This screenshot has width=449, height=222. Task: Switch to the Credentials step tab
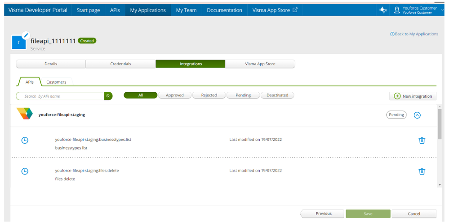pos(120,64)
